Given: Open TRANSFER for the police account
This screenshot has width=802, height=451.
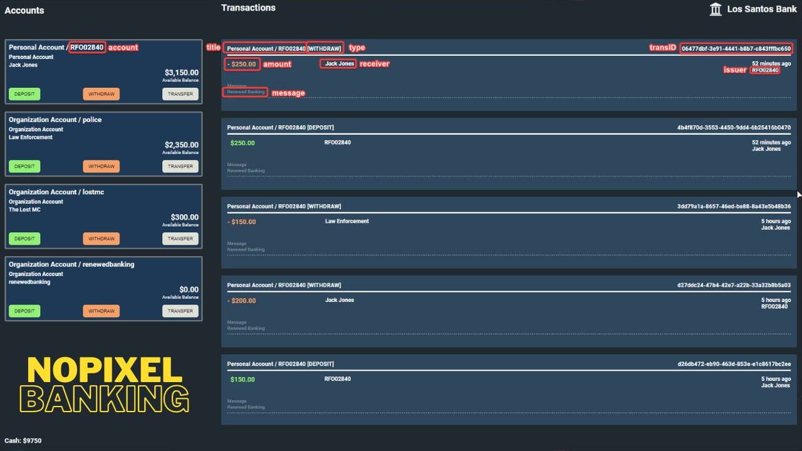Looking at the screenshot, I should pos(180,166).
